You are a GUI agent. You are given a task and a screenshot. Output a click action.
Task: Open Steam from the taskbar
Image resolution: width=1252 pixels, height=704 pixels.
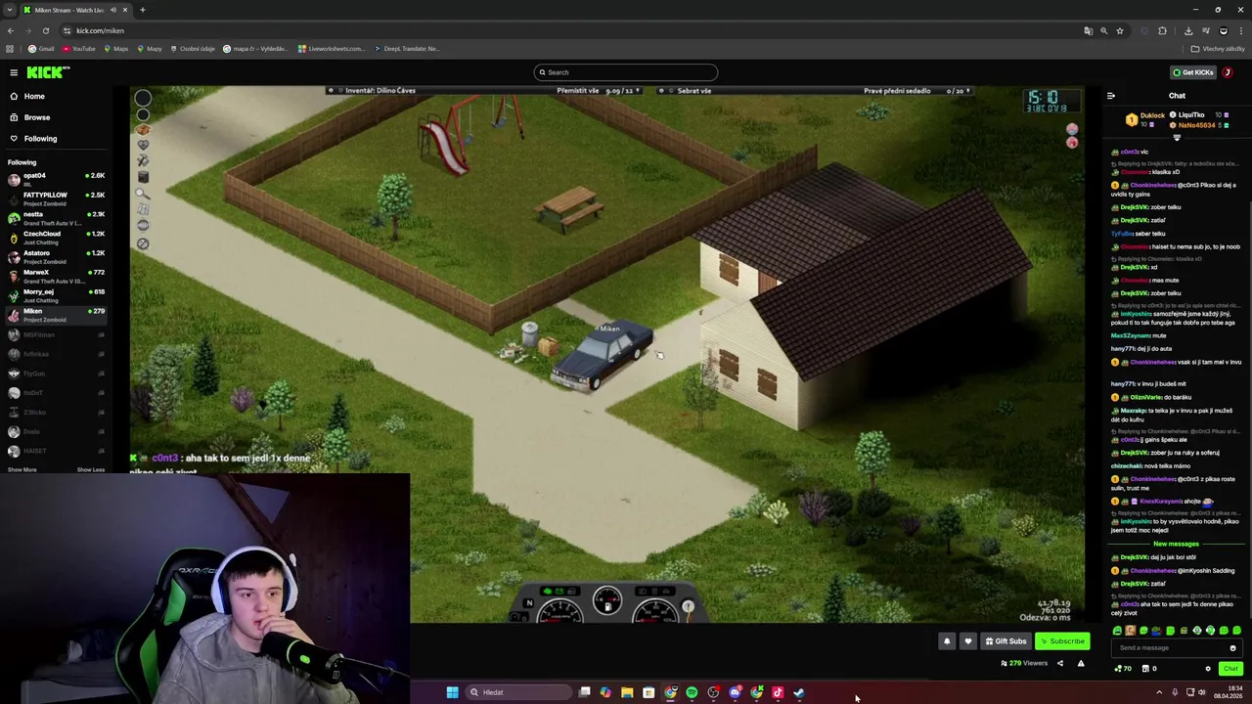click(799, 692)
